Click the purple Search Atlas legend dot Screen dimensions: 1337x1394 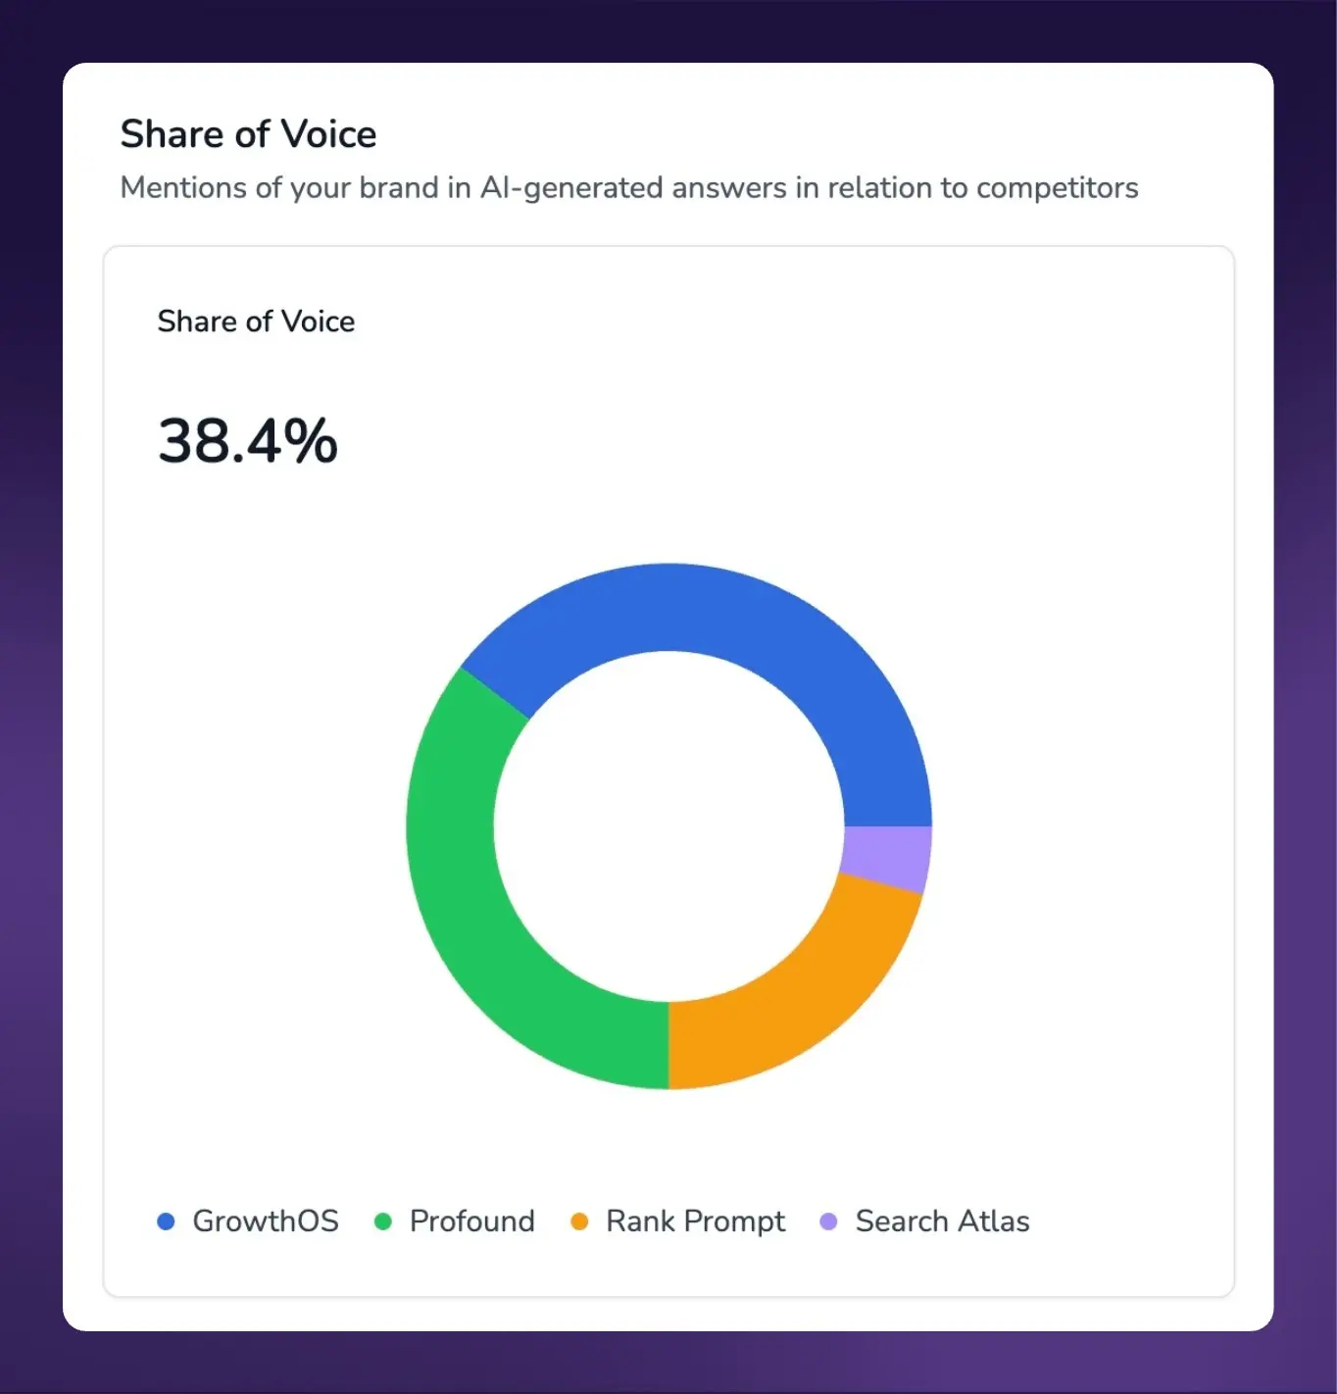click(x=828, y=1221)
